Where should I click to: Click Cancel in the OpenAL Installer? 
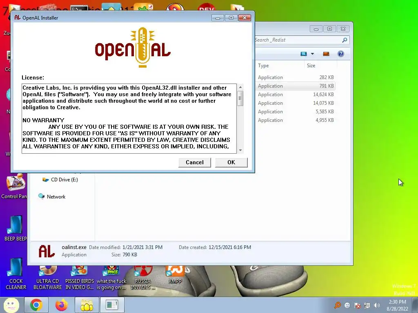(195, 162)
